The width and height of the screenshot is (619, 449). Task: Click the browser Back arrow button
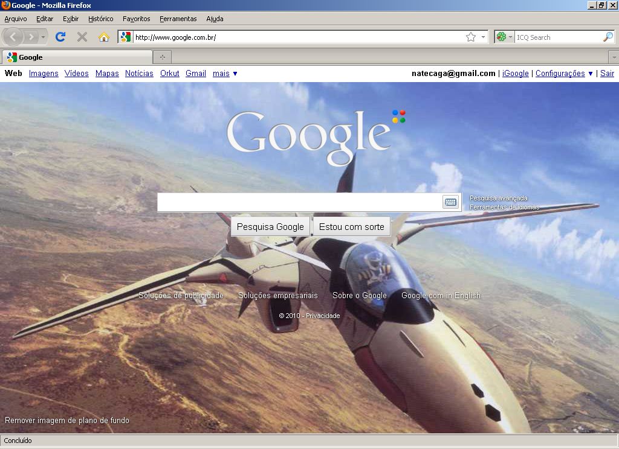coord(13,37)
